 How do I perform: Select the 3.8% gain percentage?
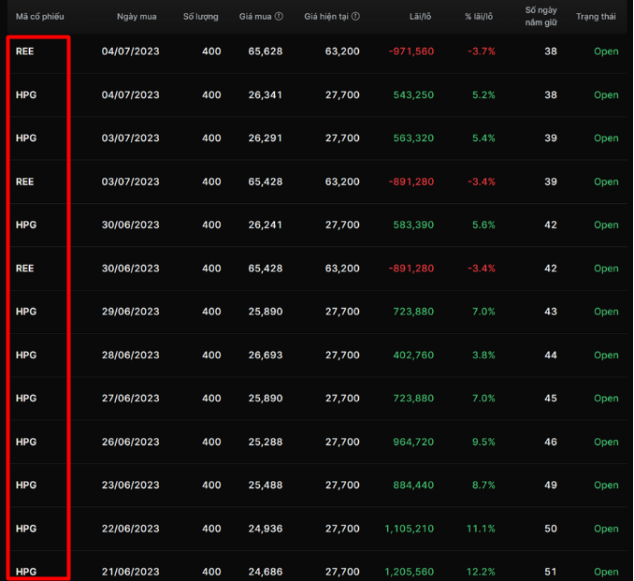point(484,355)
